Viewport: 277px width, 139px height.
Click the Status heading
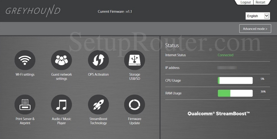[172, 45]
